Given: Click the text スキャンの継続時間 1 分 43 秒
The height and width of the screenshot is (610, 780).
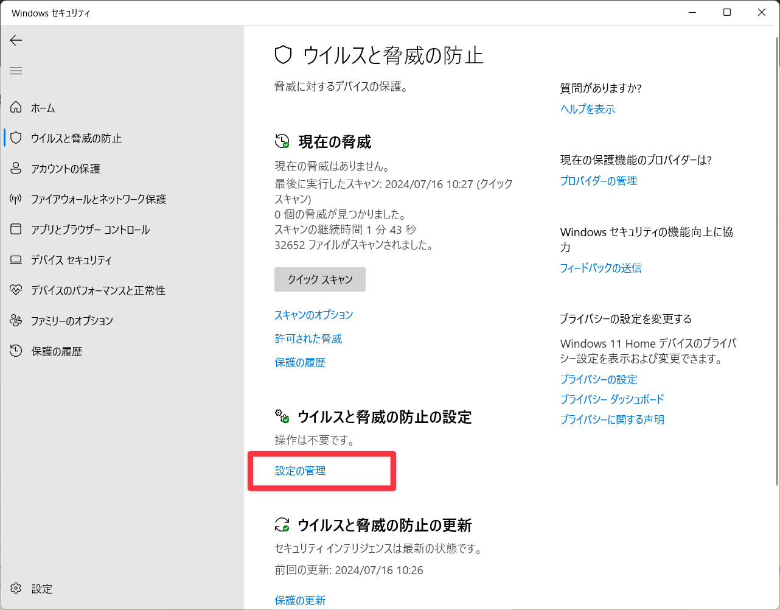Looking at the screenshot, I should click(346, 230).
